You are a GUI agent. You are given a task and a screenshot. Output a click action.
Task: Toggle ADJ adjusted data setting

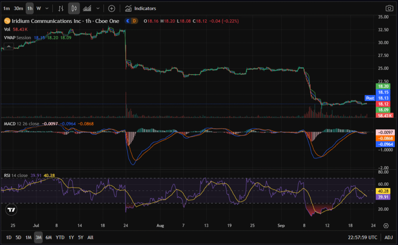(x=388, y=237)
